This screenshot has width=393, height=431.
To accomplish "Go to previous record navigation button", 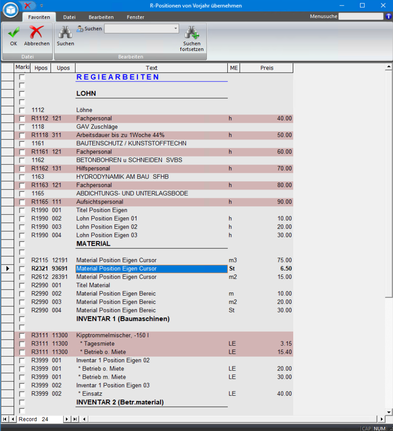I will coord(13,419).
